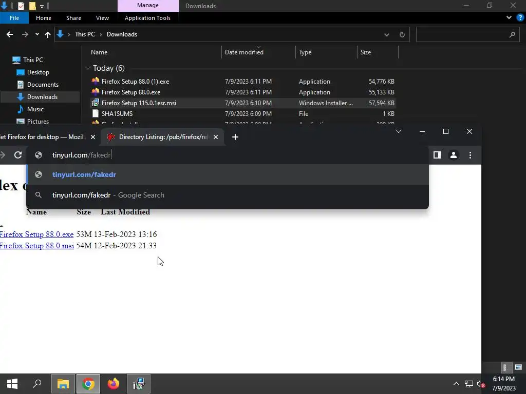
Task: Click the Chrome address bar text
Action: tap(82, 155)
